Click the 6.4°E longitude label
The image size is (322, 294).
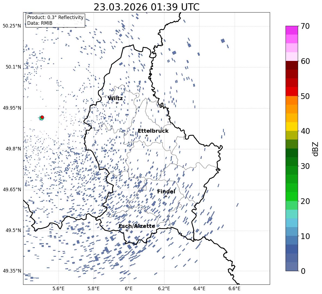(x=199, y=289)
